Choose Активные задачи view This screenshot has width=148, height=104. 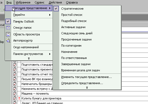click(73, 27)
